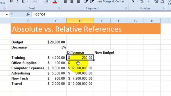Viewport: 171px width, 96px height.
Task: Select column B header
Action: [x=28, y=21]
